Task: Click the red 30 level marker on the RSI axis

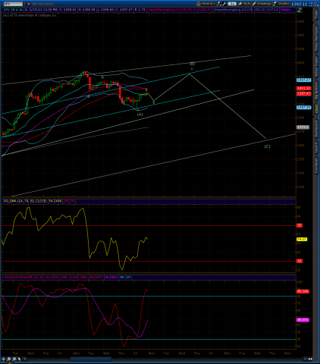Action: (300, 261)
